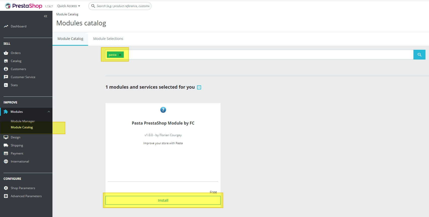
Task: Select the Module Catalog tab
Action: pyautogui.click(x=70, y=39)
